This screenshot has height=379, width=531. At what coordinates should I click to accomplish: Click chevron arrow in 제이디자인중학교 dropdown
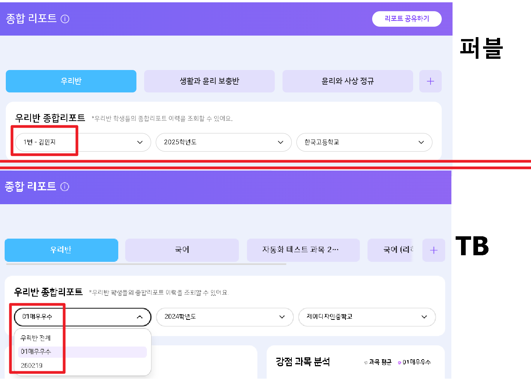(424, 317)
